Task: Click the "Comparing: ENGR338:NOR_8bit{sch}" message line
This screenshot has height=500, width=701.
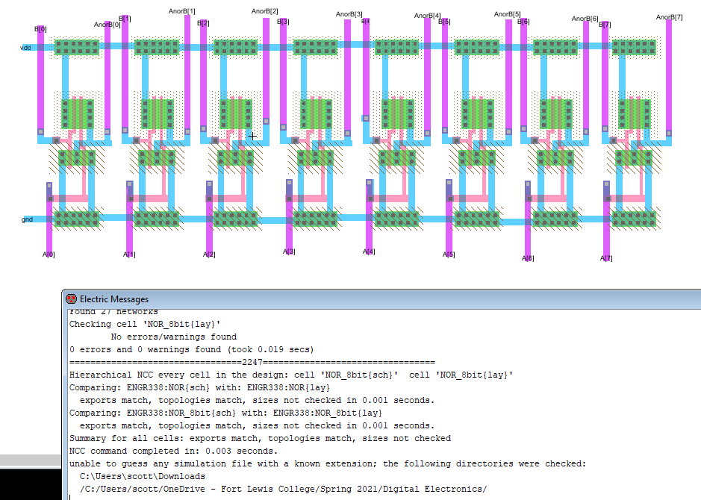Action: [x=225, y=413]
